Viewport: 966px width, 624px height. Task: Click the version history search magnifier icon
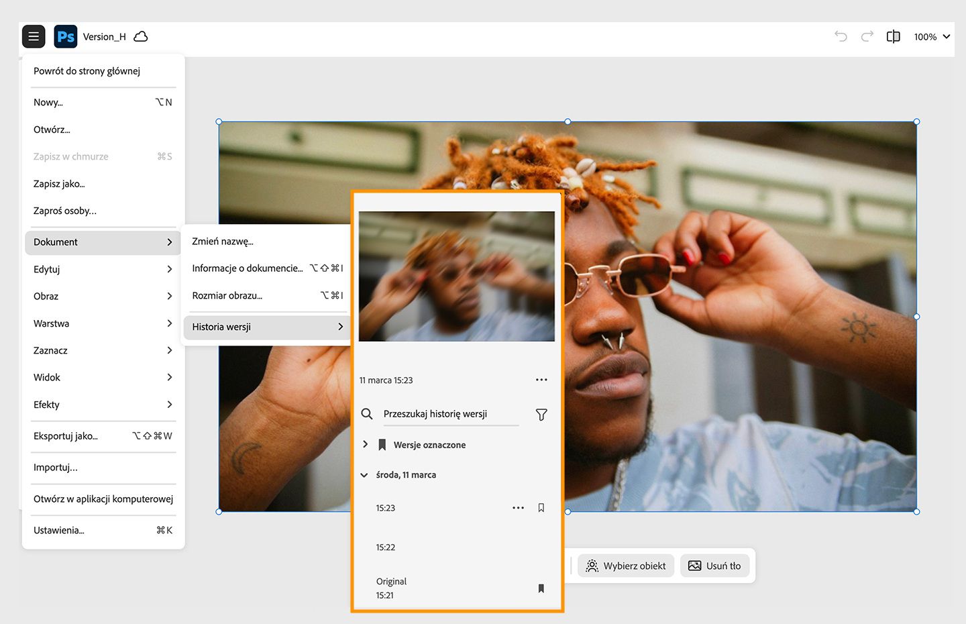pos(367,414)
